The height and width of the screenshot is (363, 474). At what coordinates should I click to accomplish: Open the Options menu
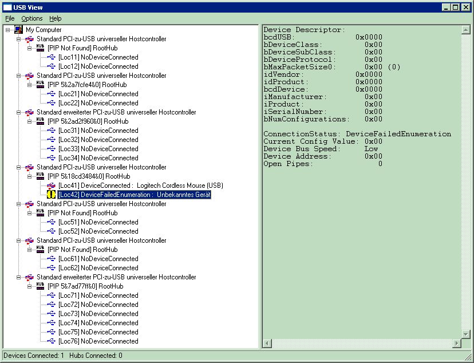(x=31, y=18)
